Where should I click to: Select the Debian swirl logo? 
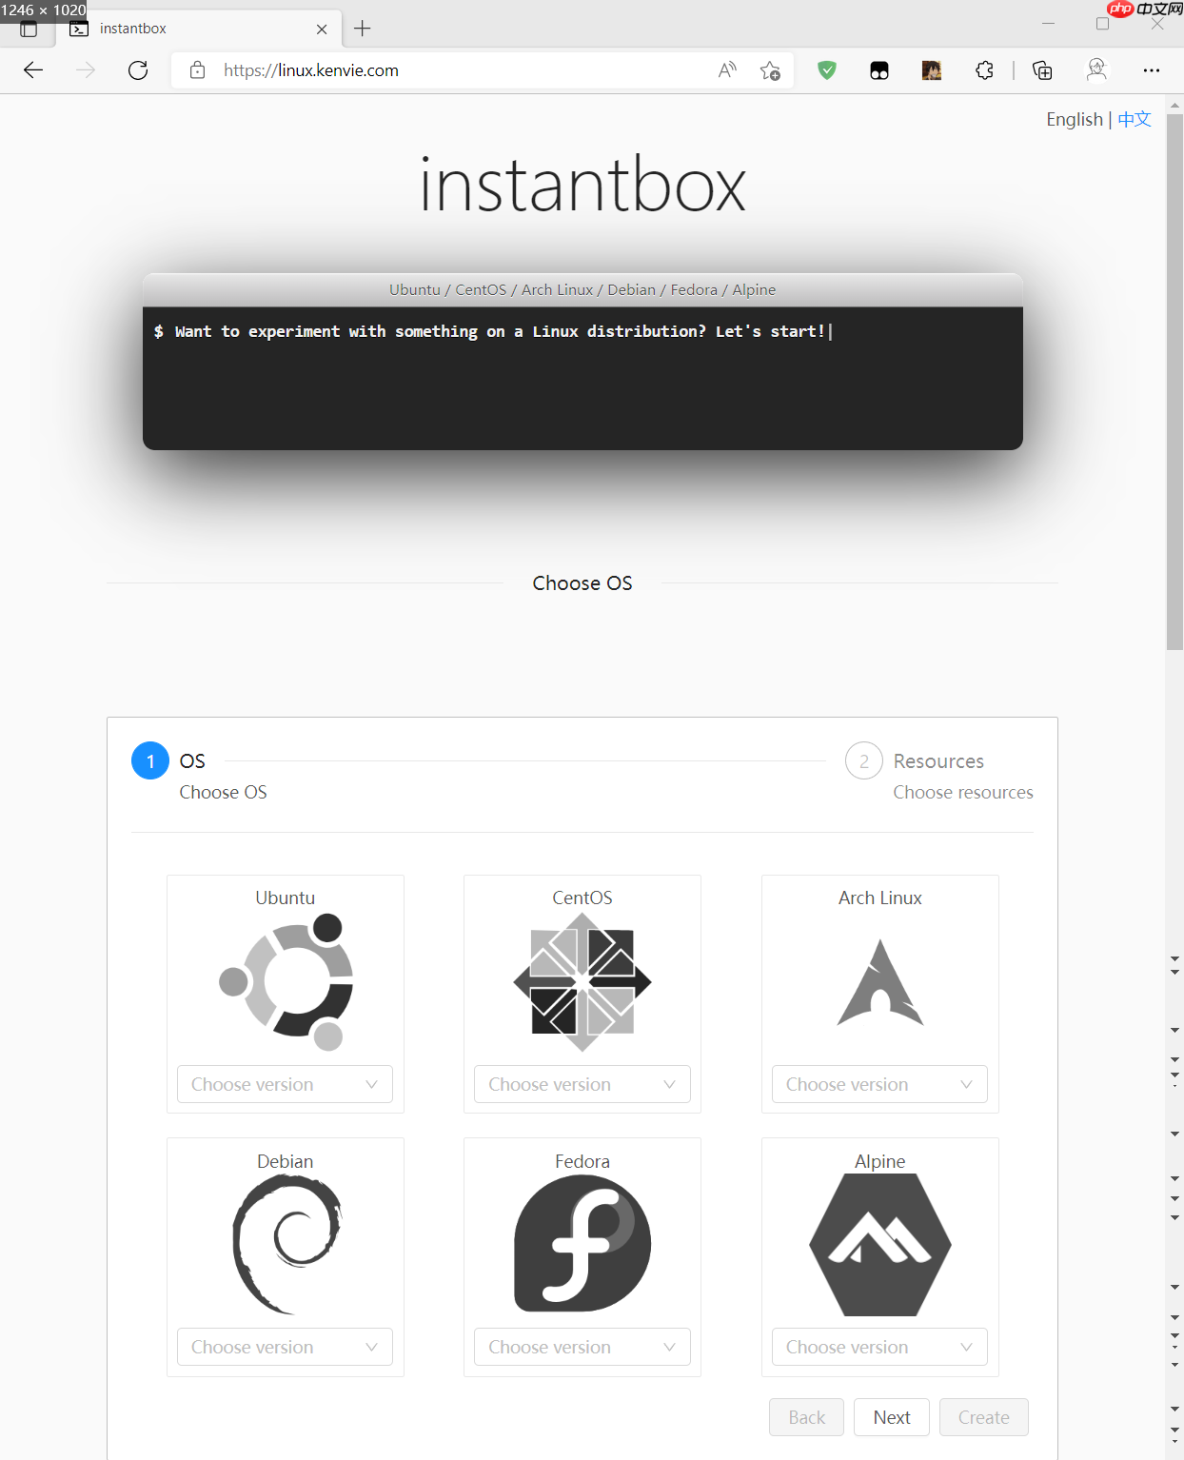(285, 1242)
